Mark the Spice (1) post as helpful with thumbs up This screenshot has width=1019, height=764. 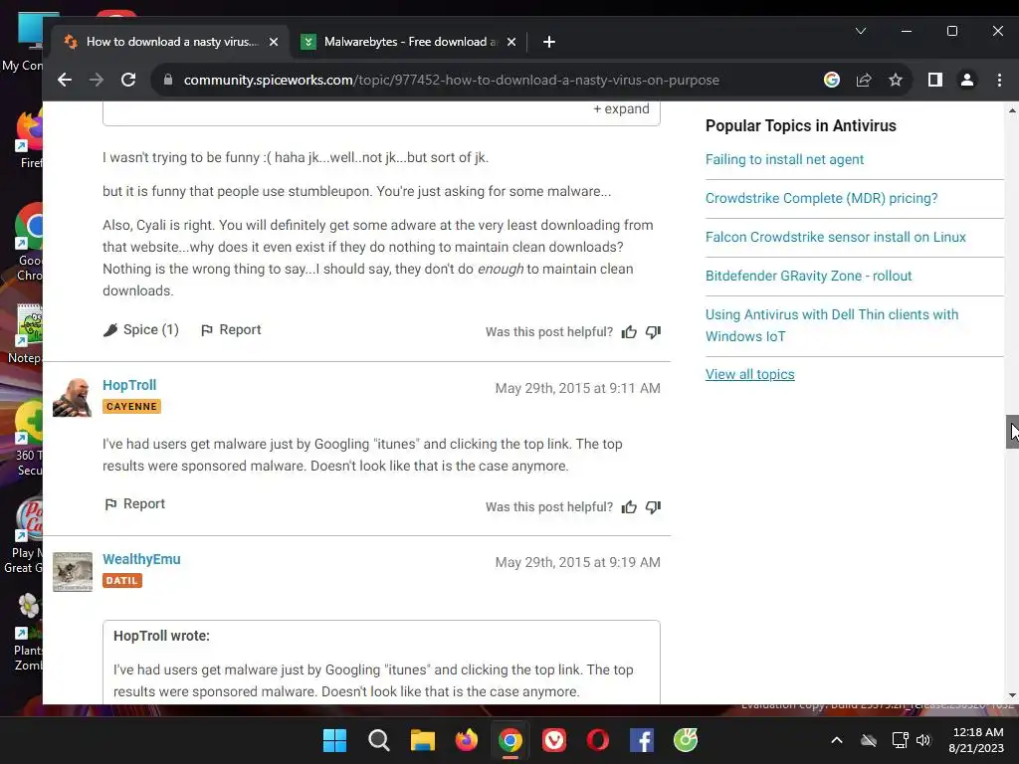[x=629, y=332]
